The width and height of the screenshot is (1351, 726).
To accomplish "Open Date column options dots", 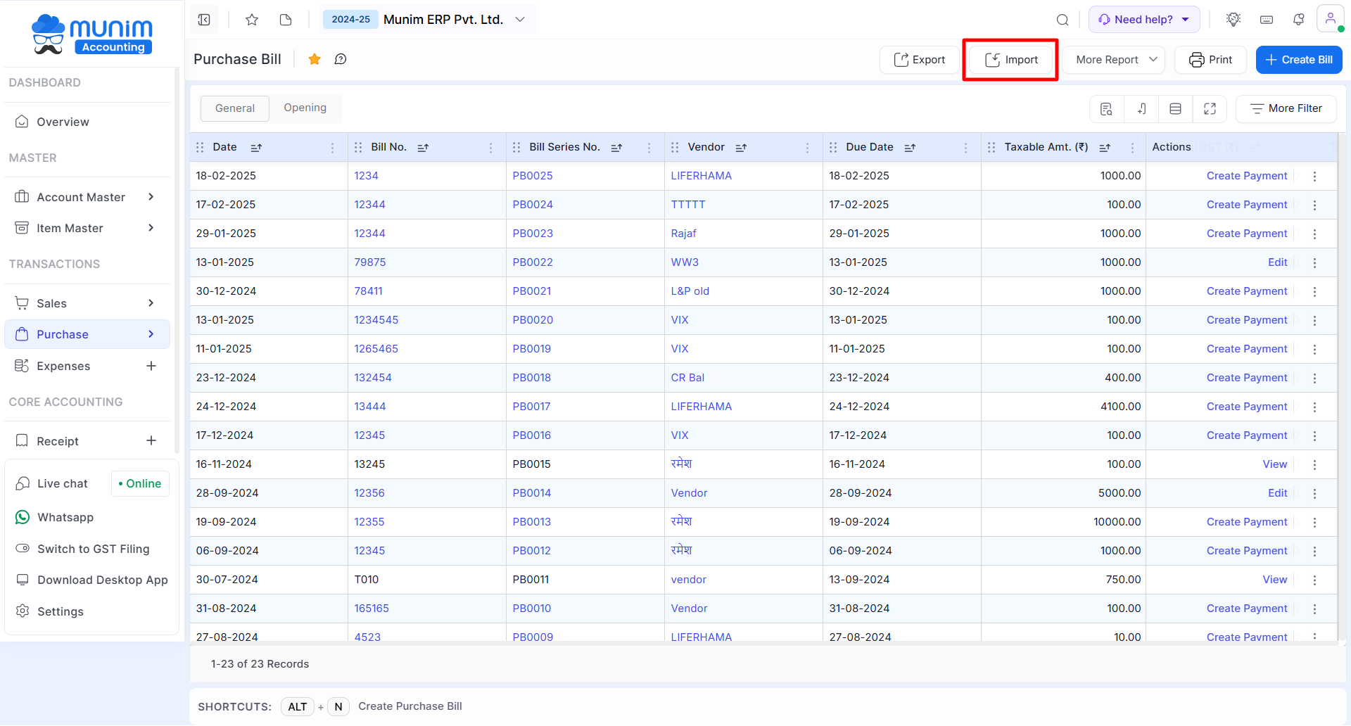I will click(x=332, y=148).
